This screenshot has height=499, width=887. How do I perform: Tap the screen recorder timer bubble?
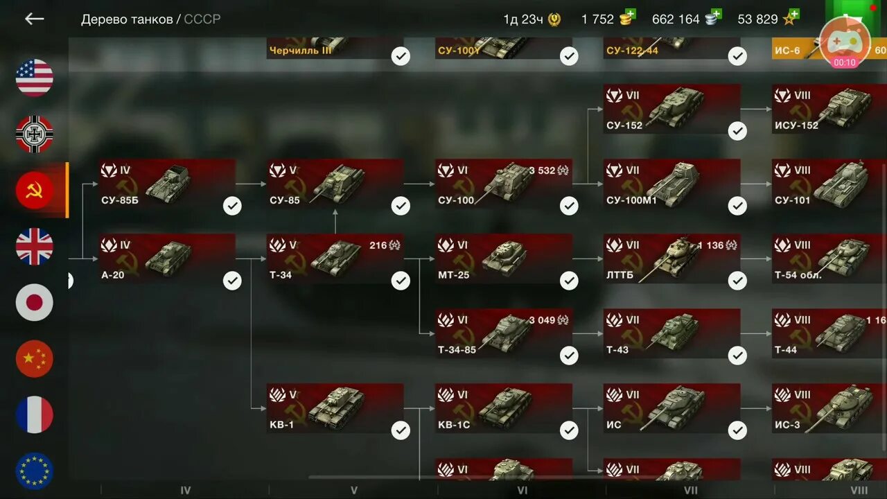point(845,42)
